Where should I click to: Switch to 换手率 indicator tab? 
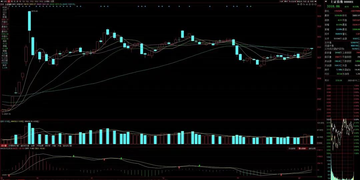(48, 146)
